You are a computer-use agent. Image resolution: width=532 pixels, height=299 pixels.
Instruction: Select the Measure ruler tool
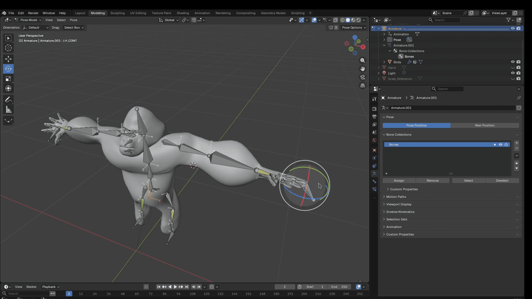[x=8, y=110]
